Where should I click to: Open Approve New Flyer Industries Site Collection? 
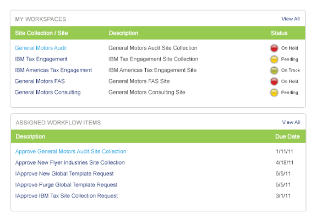(x=70, y=162)
